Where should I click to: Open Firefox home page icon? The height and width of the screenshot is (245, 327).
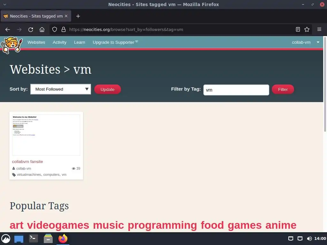click(x=42, y=30)
